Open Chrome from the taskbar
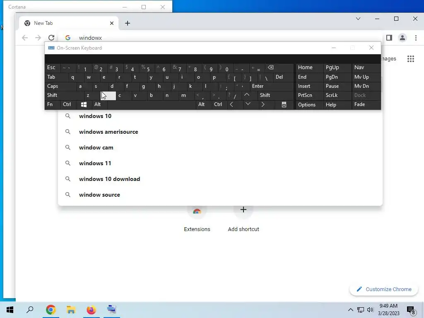424x318 pixels. (x=51, y=310)
